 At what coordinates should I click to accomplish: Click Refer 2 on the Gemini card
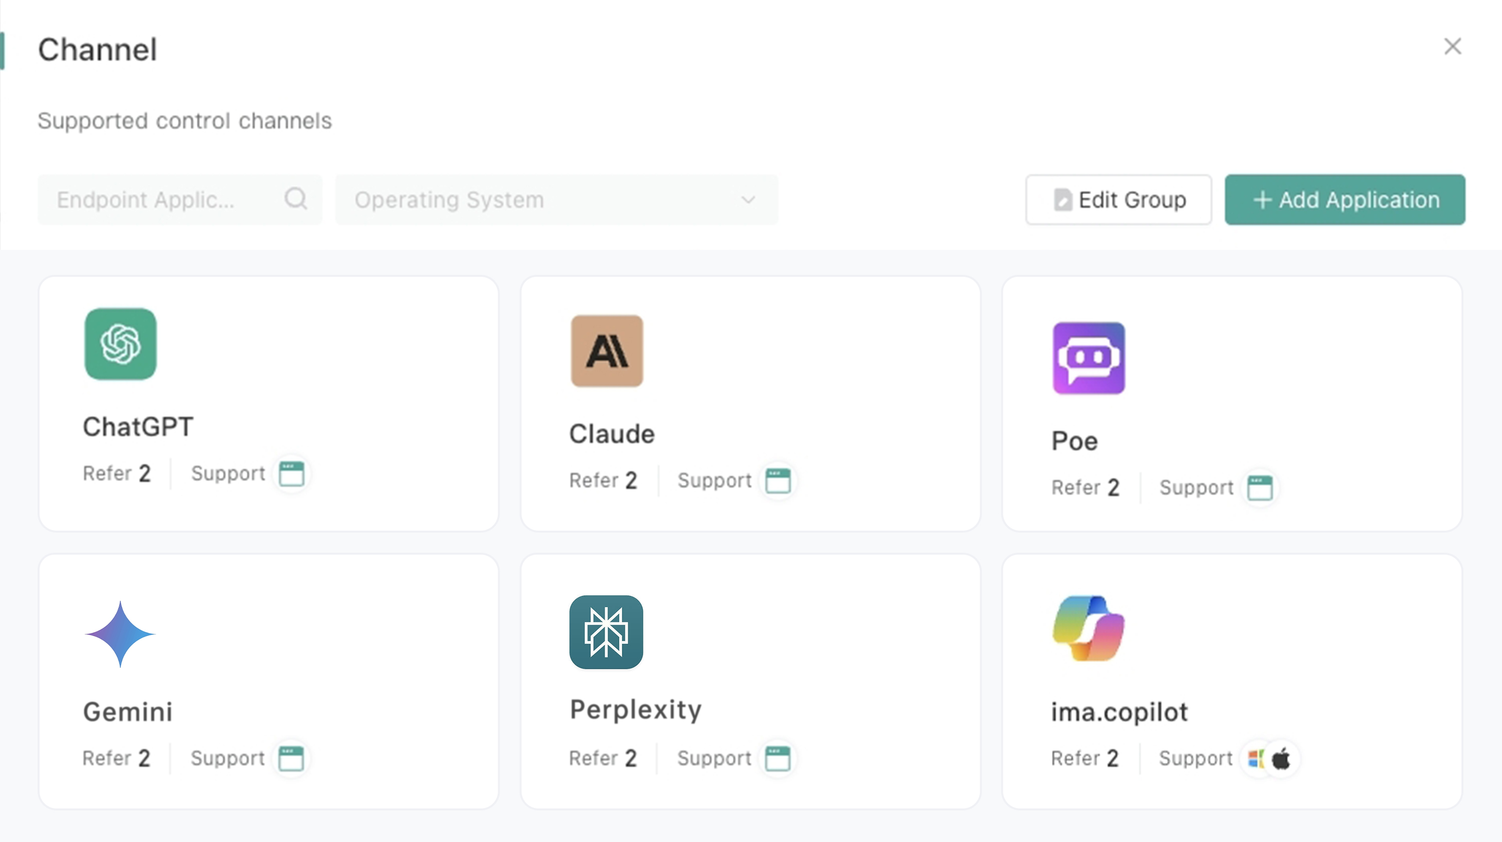pyautogui.click(x=117, y=758)
